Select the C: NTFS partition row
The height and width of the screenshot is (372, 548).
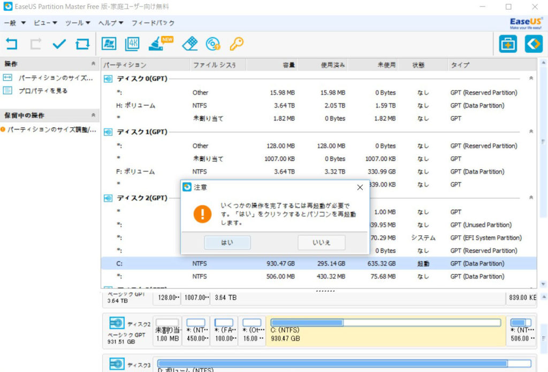click(319, 263)
